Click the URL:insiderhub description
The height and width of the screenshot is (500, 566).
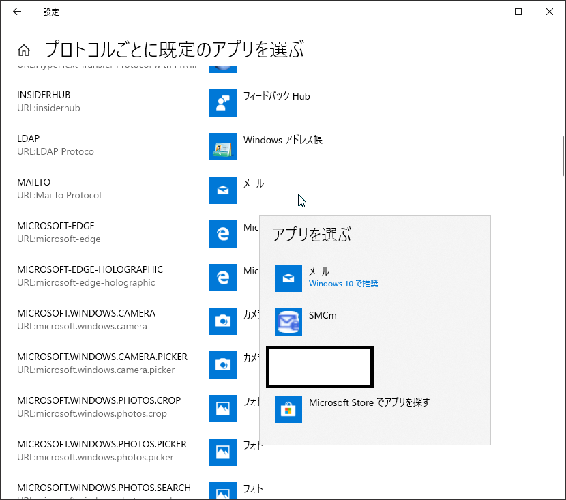(x=48, y=108)
